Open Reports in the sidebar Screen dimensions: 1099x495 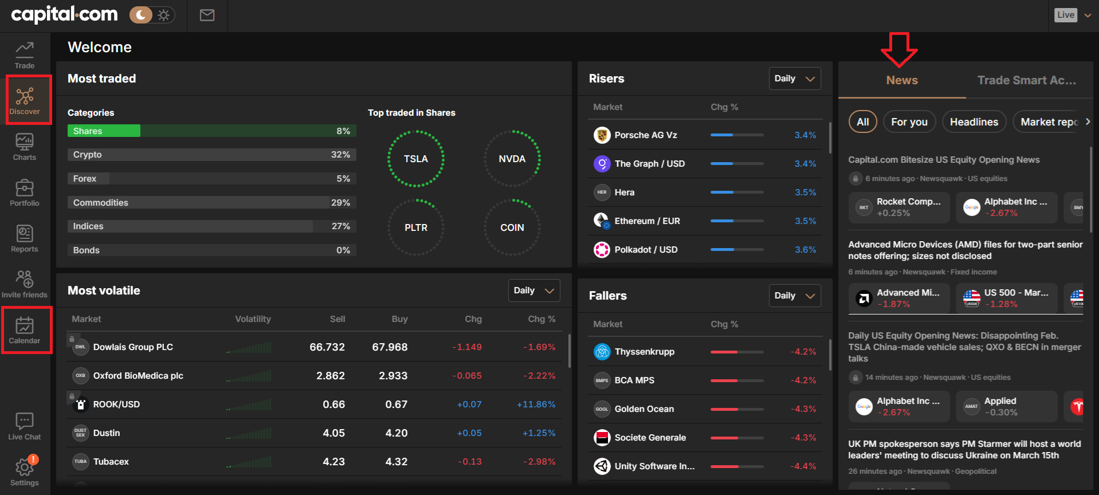(x=25, y=238)
